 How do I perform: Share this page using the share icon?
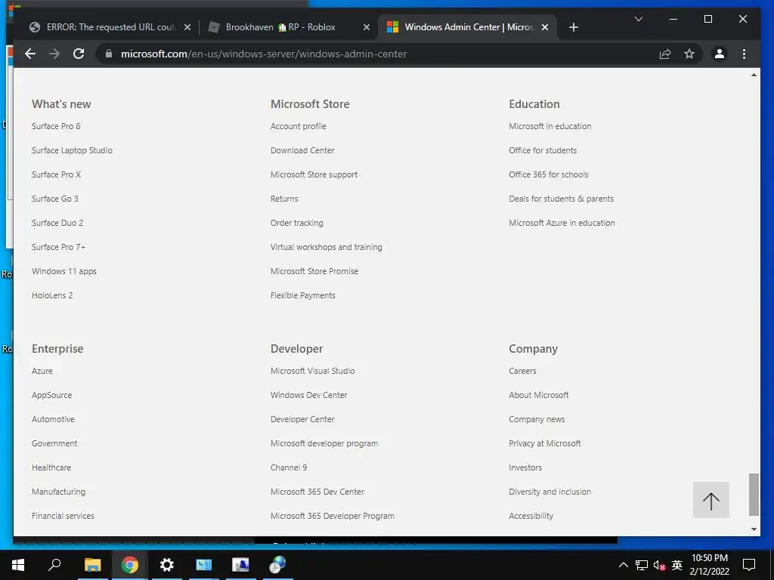(665, 54)
